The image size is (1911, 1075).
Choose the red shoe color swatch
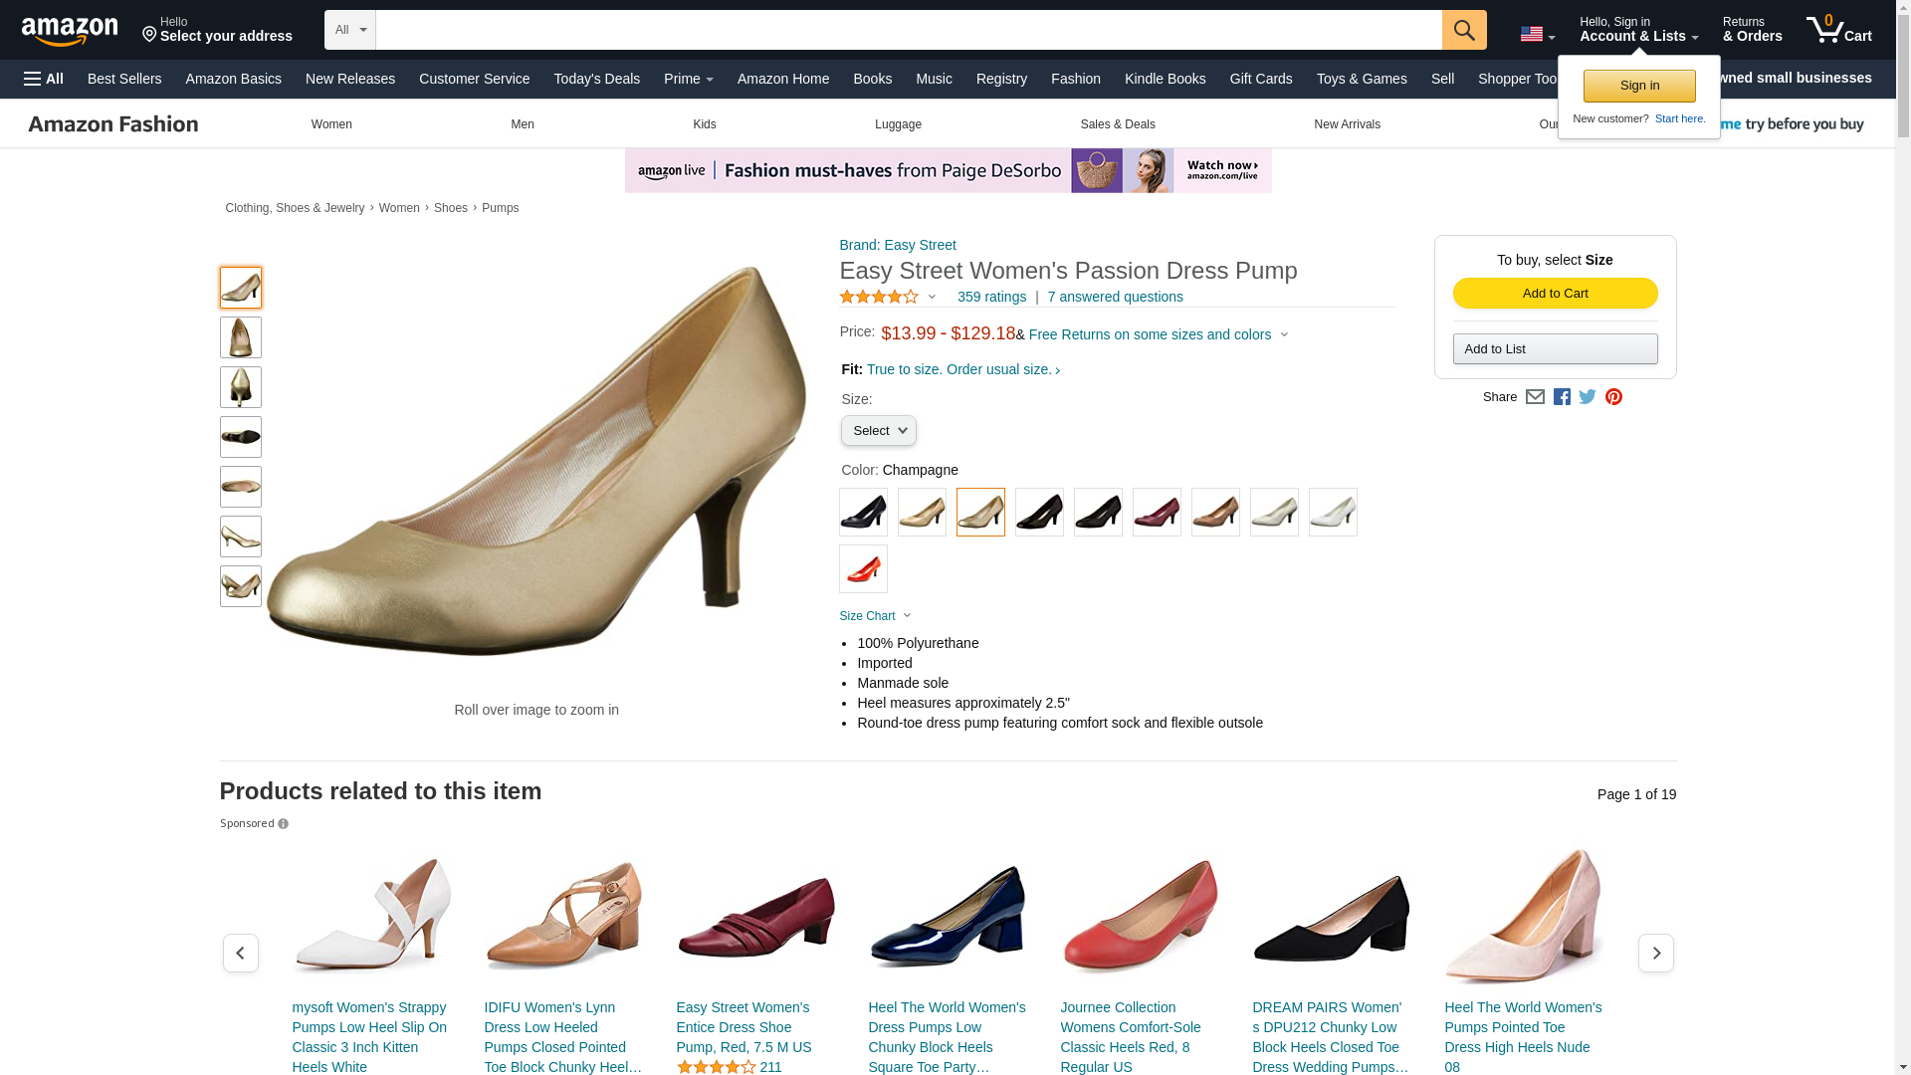coord(863,569)
